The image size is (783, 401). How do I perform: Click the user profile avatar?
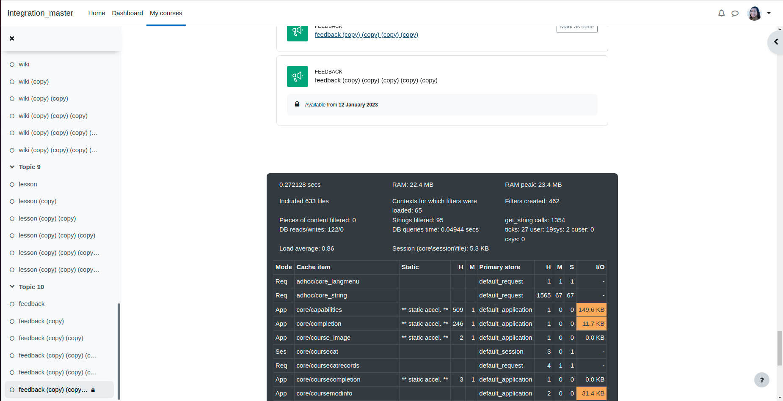coord(755,13)
